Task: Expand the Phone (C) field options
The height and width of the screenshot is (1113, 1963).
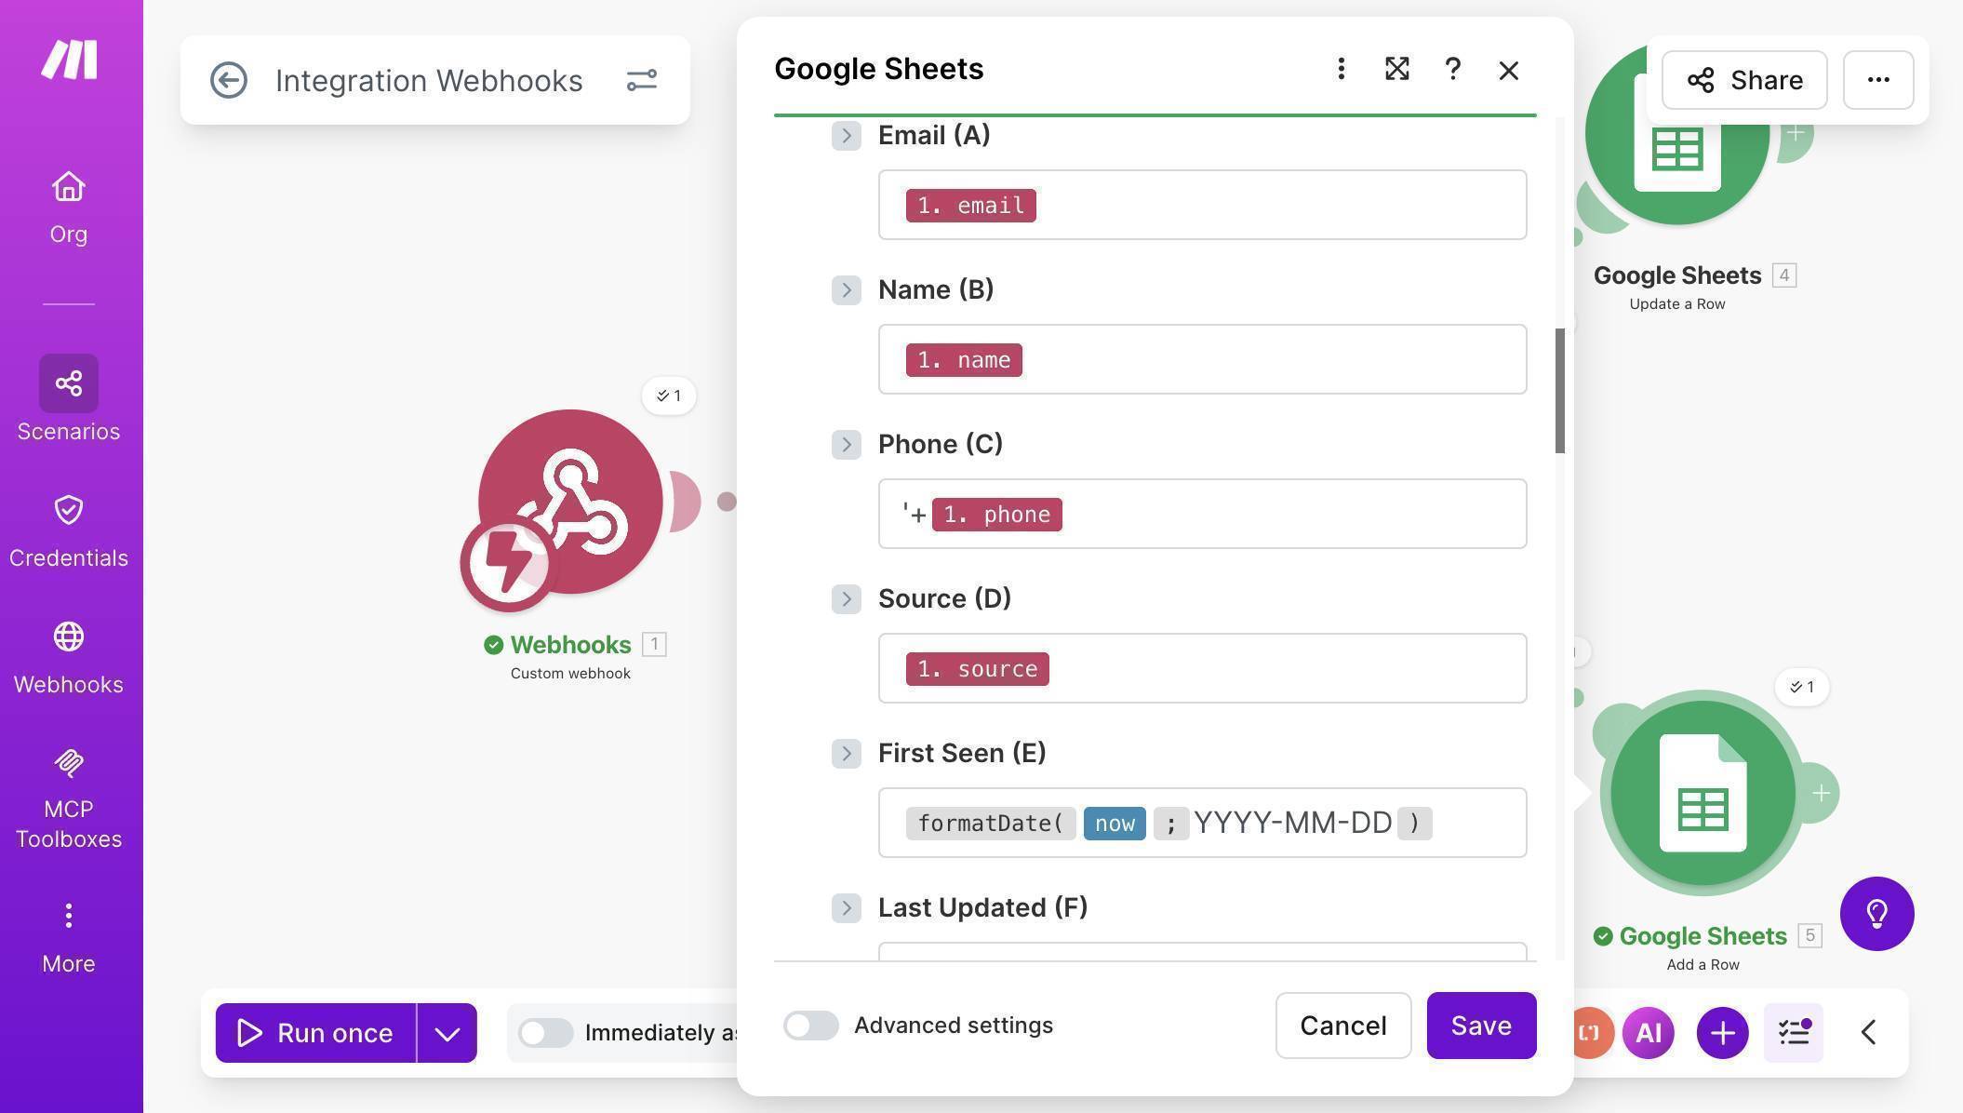Action: tap(846, 445)
